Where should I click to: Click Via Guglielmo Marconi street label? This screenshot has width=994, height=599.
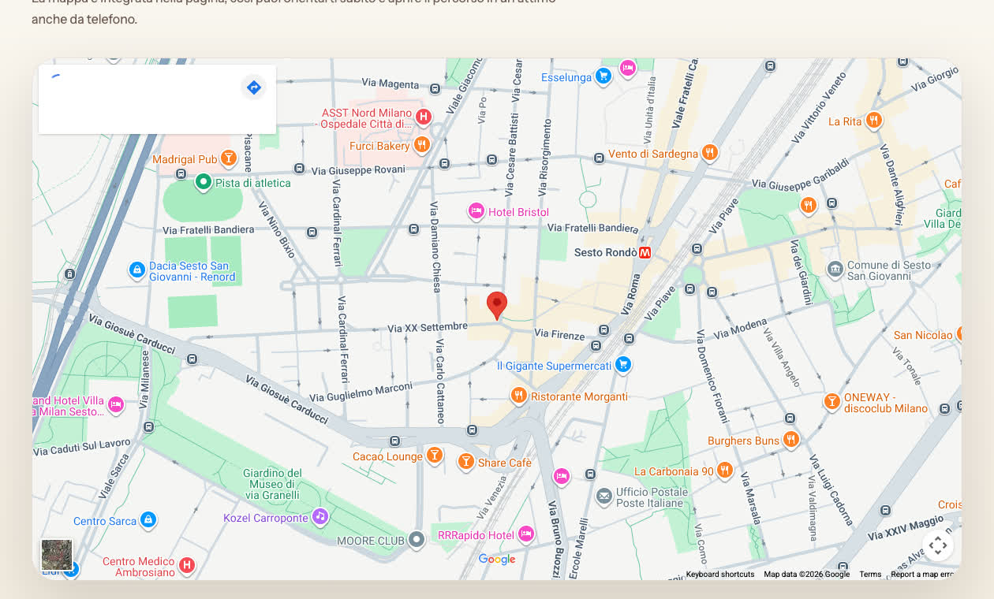pyautogui.click(x=361, y=392)
